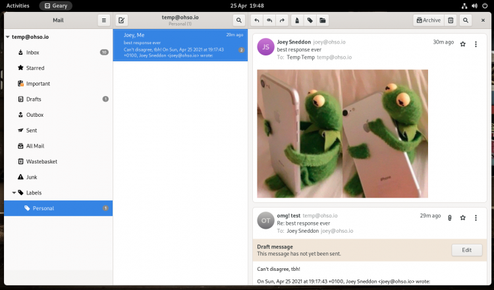Open the power menu icon
Screen dimensions: 494x290
(x=485, y=6)
